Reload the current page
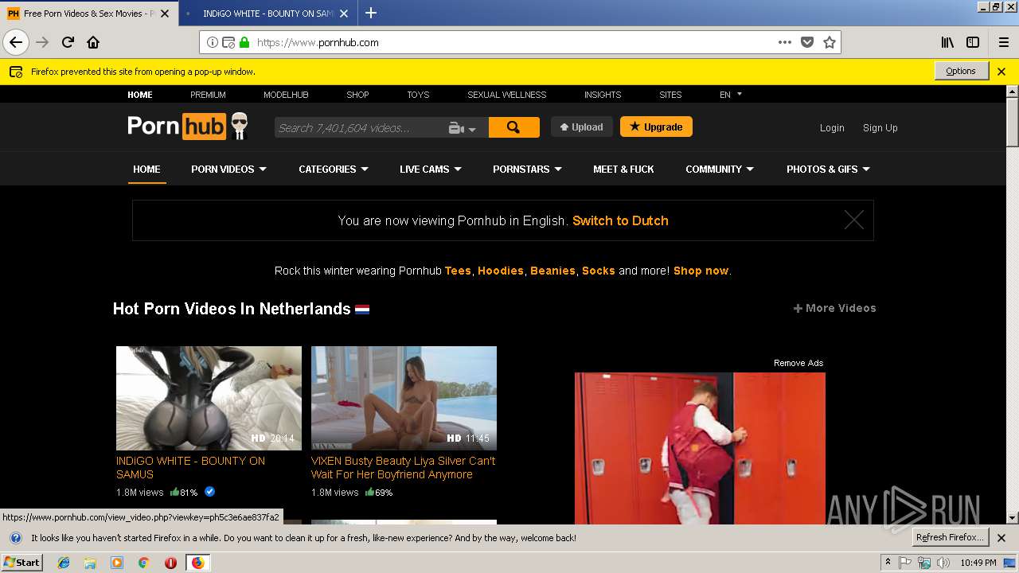Screen dimensions: 1019x573 click(68, 42)
